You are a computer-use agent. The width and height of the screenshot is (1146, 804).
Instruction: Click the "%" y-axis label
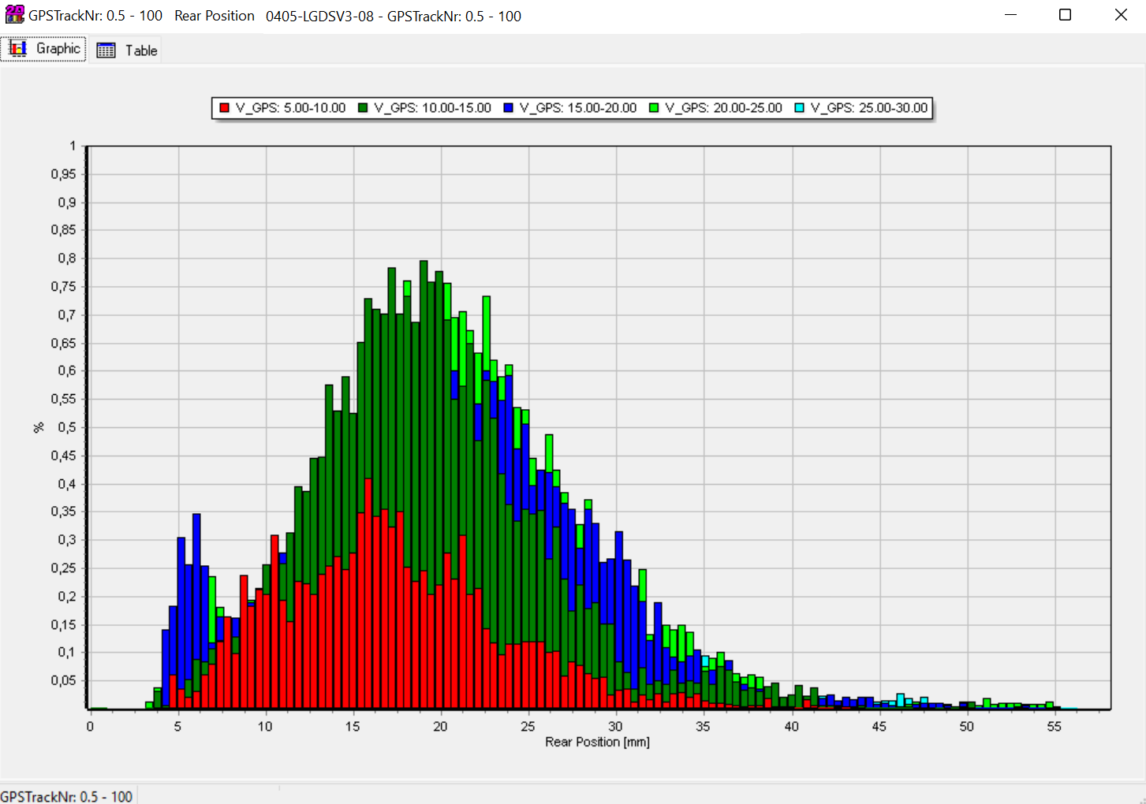(x=39, y=427)
